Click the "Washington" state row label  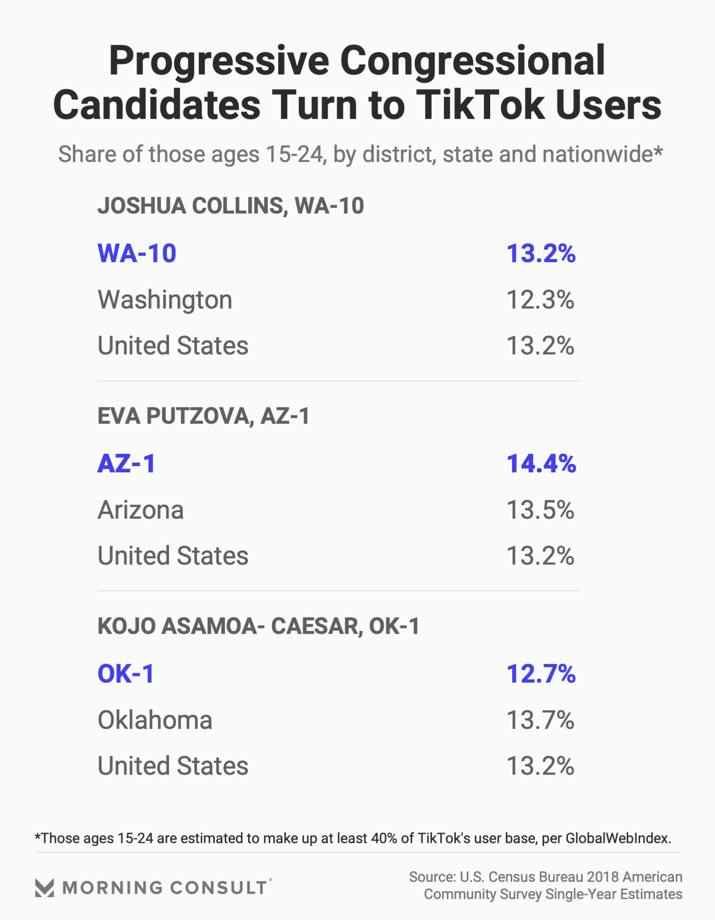pyautogui.click(x=165, y=300)
